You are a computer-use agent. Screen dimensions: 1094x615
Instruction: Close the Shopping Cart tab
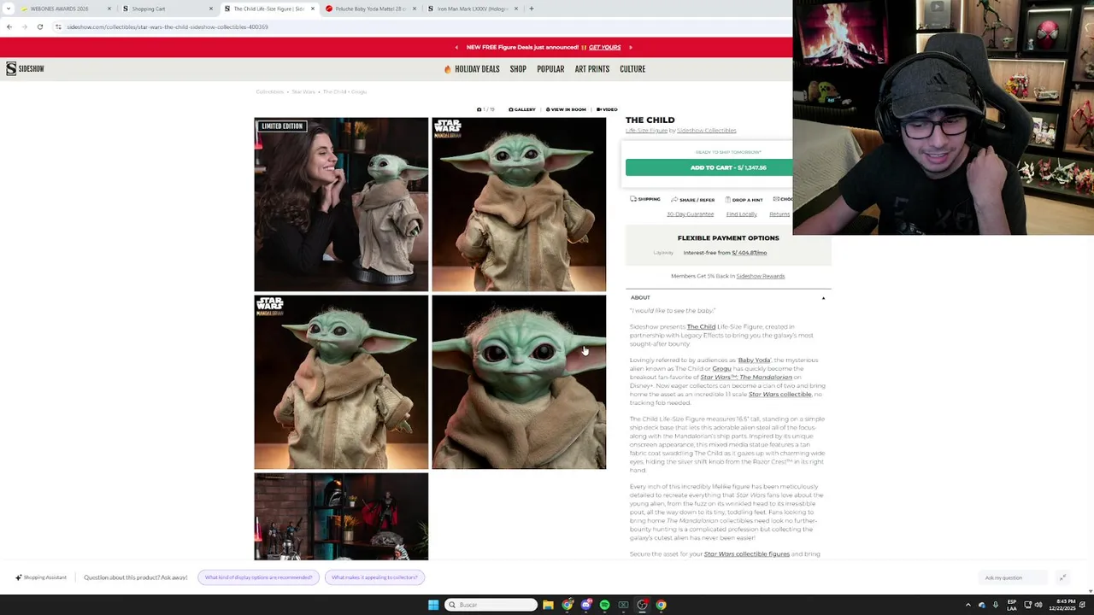click(211, 9)
